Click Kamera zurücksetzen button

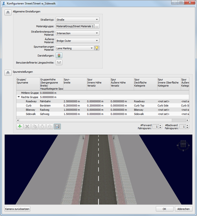click(x=18, y=209)
